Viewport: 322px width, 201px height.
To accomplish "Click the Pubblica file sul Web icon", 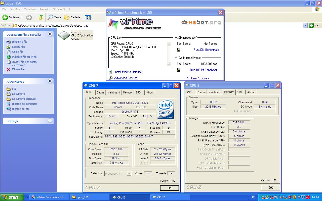I will click(9, 57).
